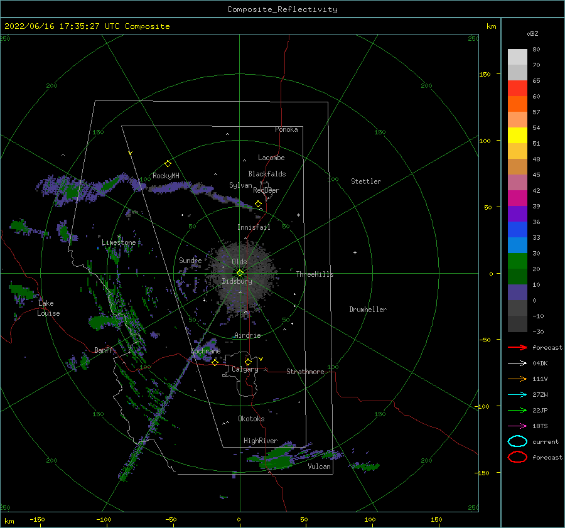
Task: Click the white asterisk marker above Limestone
Action: pyautogui.click(x=119, y=237)
